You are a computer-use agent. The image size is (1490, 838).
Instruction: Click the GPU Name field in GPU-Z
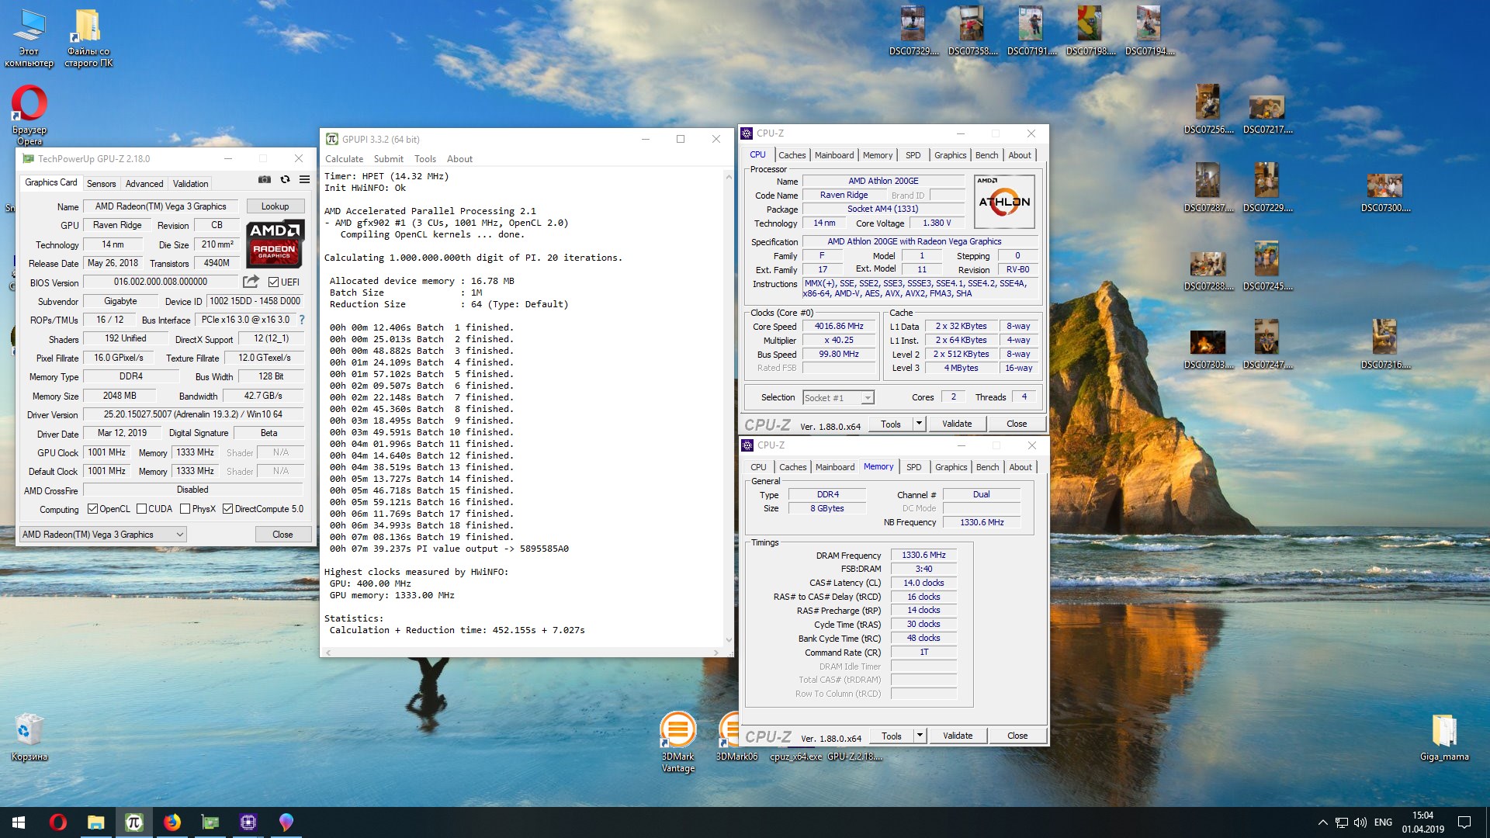(x=161, y=206)
